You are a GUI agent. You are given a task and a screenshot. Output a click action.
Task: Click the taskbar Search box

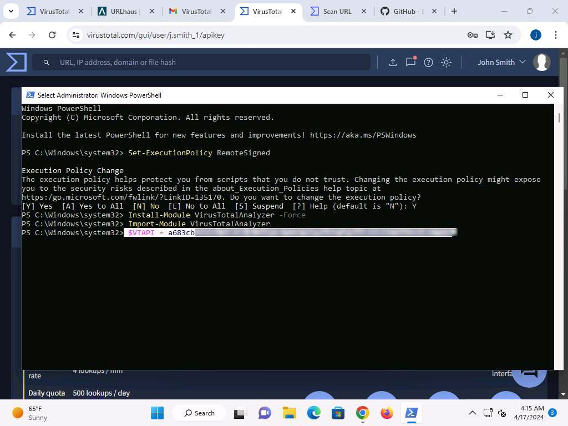[199, 413]
